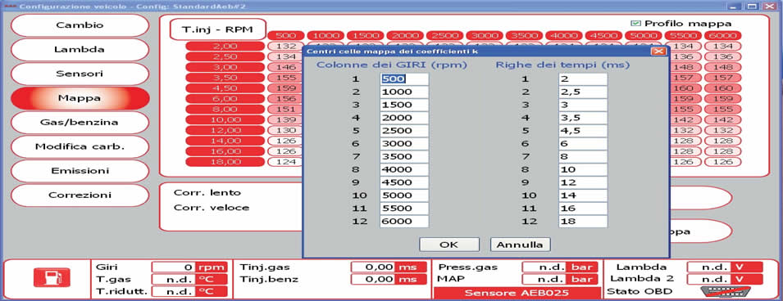Open the Lambda section
Viewport: 783px width, 301px height.
click(80, 49)
